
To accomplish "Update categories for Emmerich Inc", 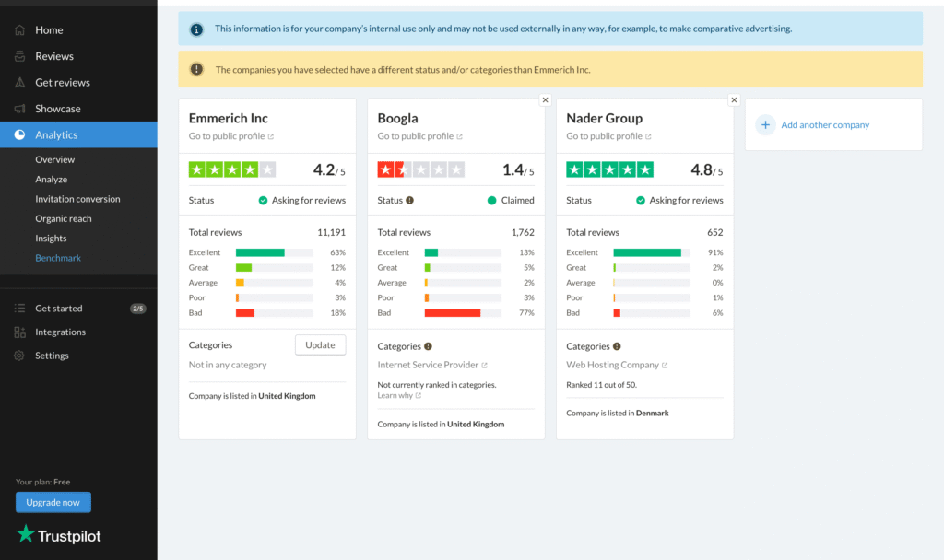I will (x=320, y=344).
